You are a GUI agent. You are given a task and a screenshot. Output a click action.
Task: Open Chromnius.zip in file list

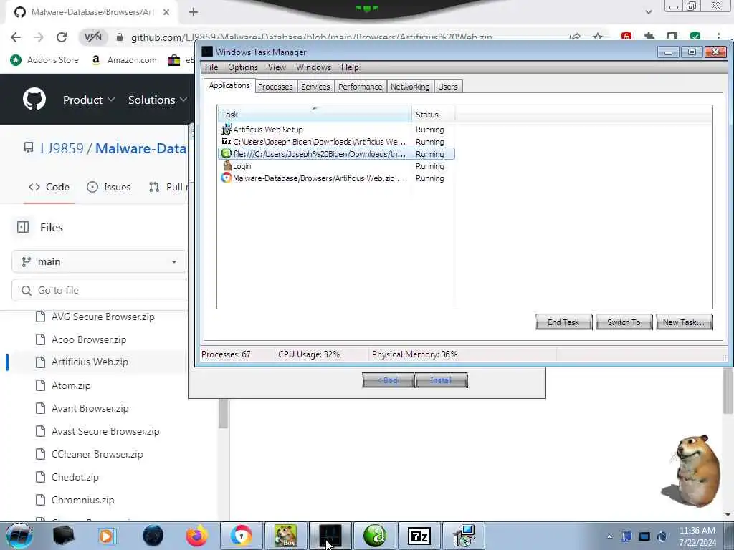(83, 500)
